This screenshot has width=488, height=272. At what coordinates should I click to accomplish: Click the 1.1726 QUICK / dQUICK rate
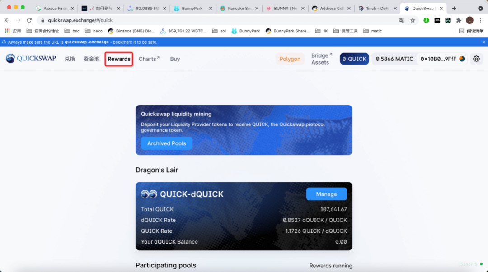click(316, 231)
